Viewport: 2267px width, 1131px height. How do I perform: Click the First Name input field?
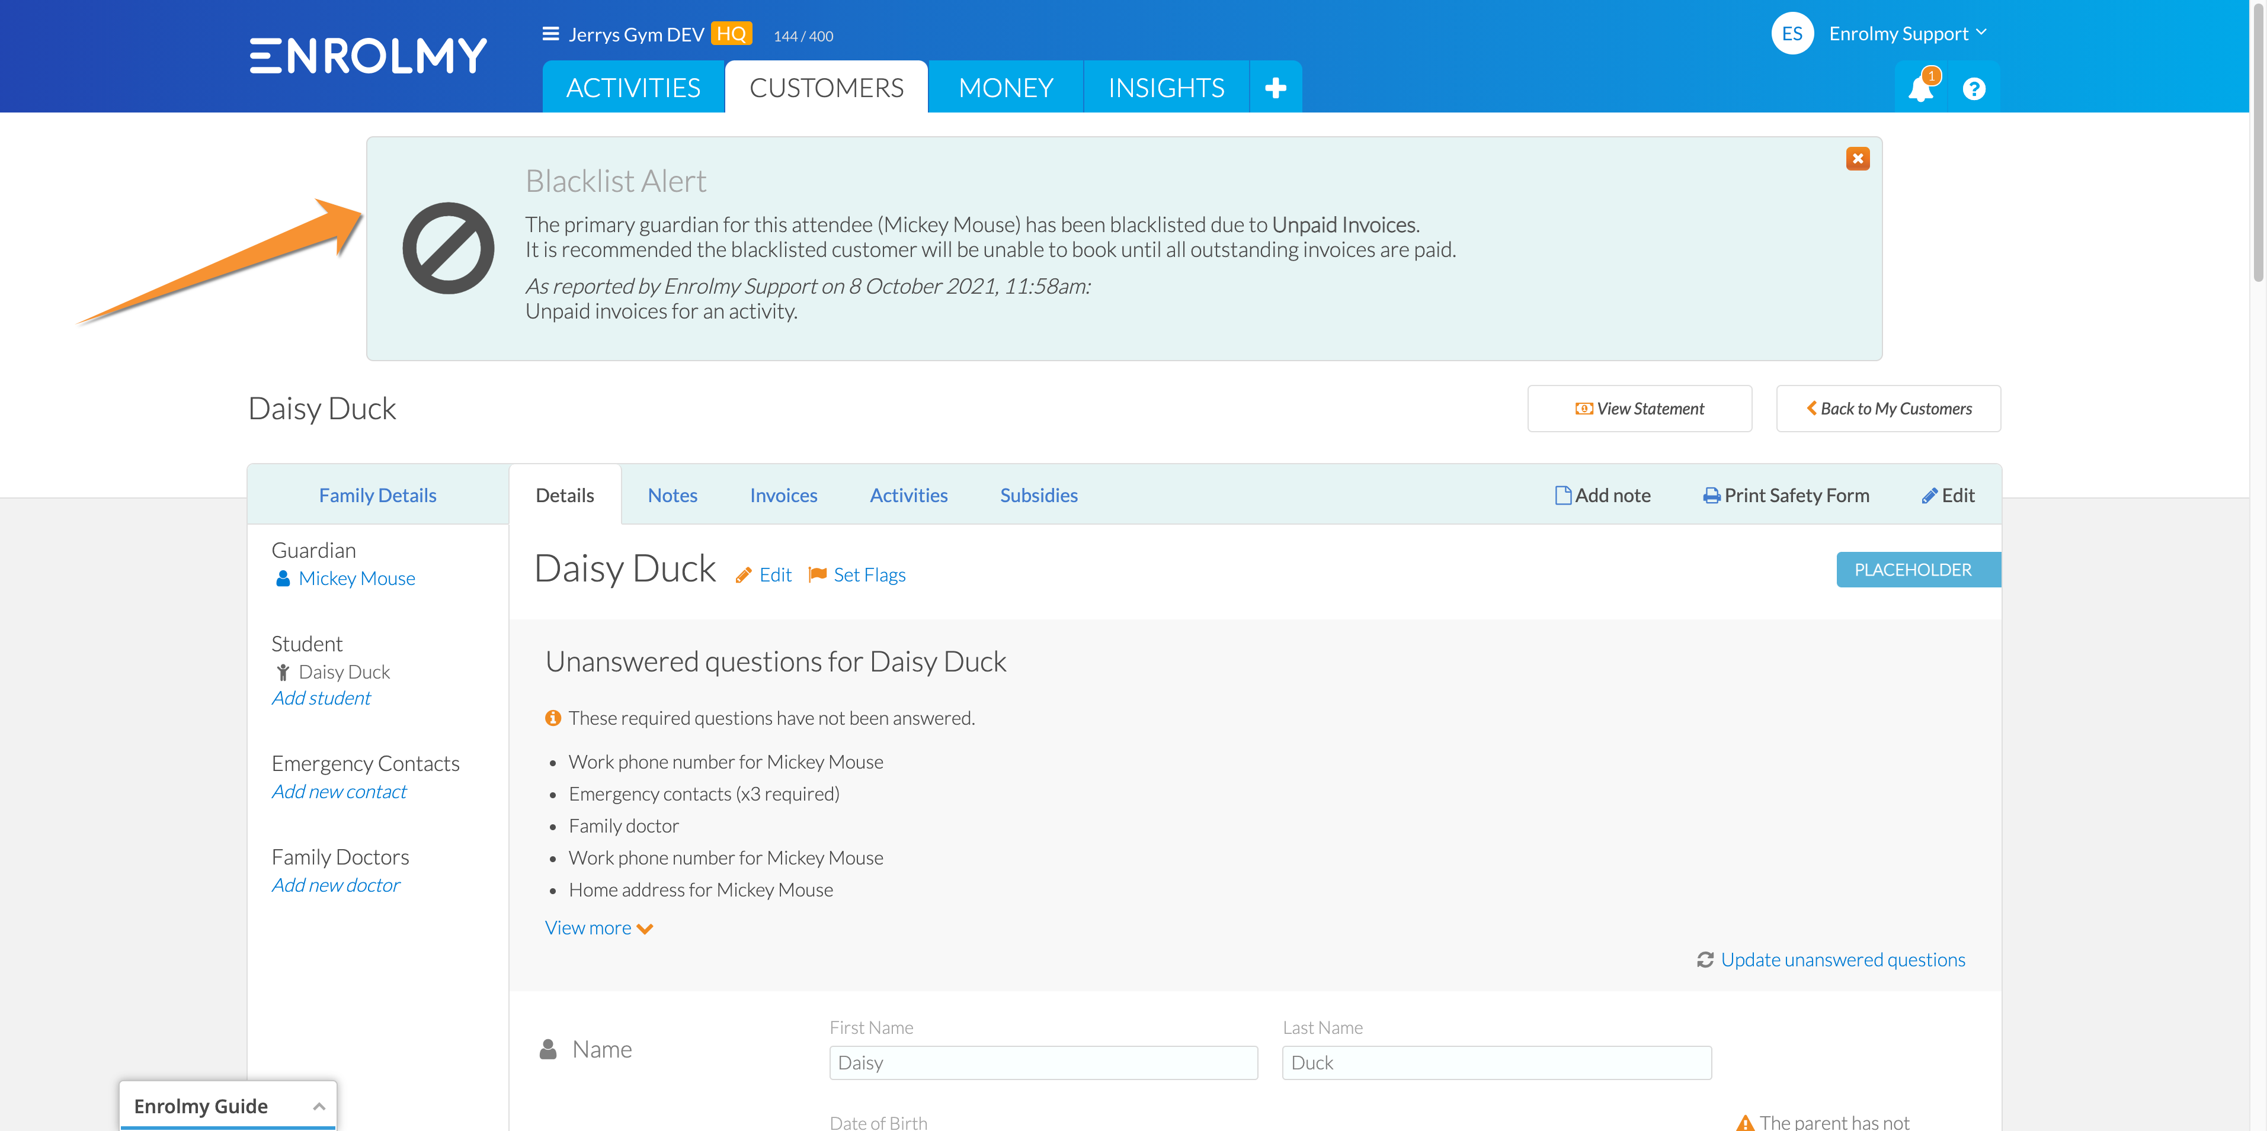pyautogui.click(x=1044, y=1062)
